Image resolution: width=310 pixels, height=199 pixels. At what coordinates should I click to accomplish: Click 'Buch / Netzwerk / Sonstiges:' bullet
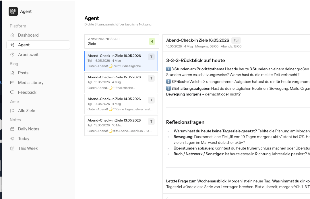tap(199, 154)
